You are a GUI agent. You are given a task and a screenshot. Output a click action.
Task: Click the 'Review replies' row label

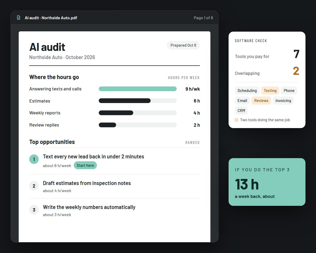point(44,125)
